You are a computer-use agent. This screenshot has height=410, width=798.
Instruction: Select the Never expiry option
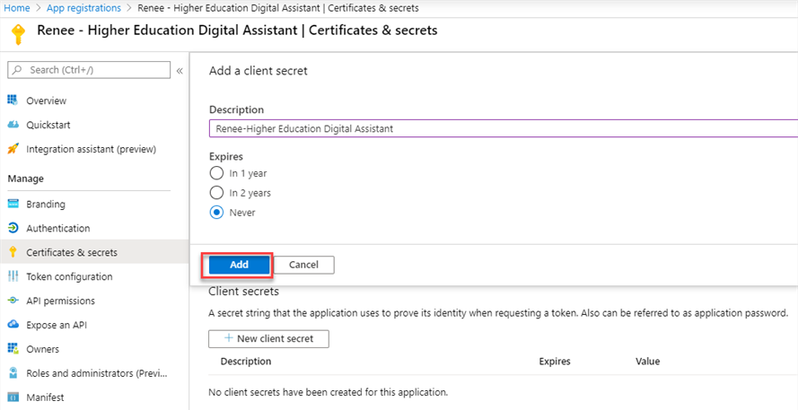pyautogui.click(x=216, y=213)
